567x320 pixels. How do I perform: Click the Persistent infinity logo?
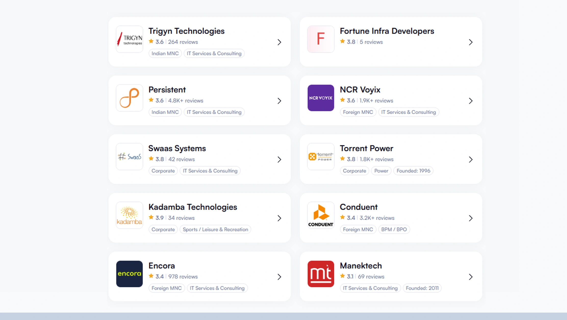tap(129, 98)
